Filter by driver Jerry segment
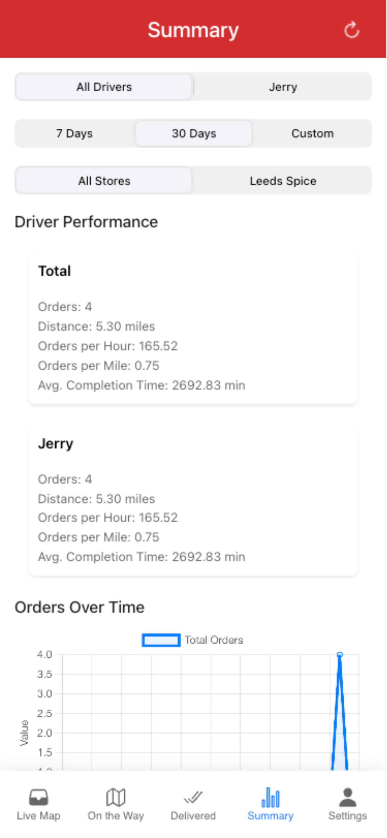 (283, 87)
